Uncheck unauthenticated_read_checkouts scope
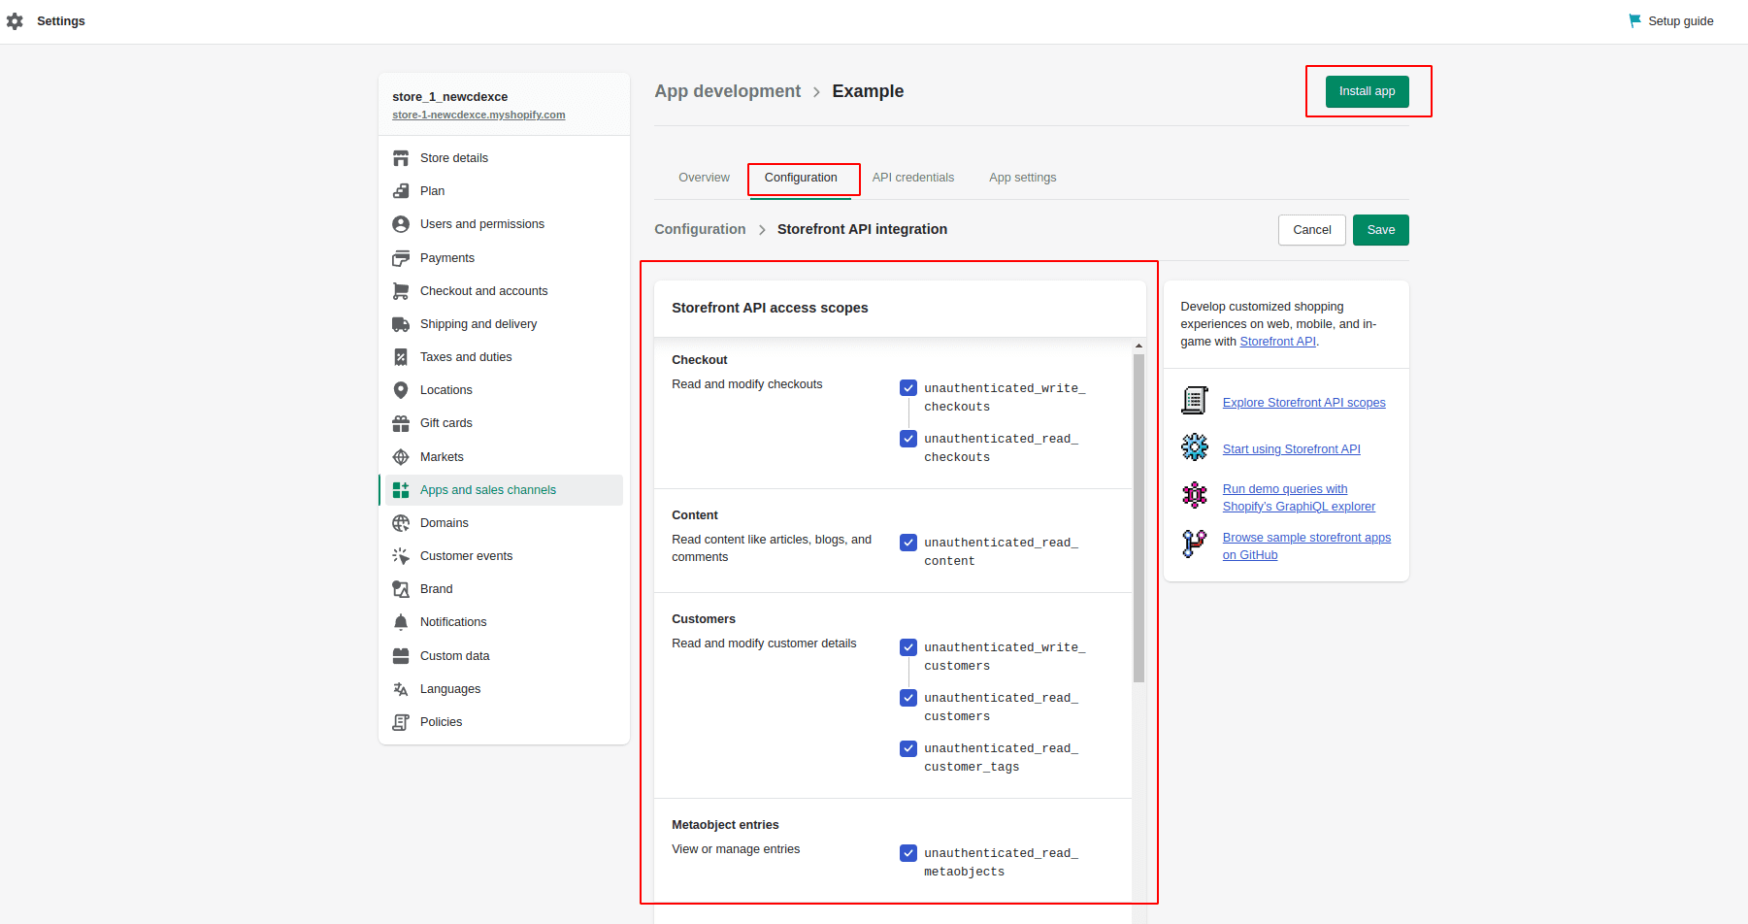The height and width of the screenshot is (924, 1748). point(908,439)
